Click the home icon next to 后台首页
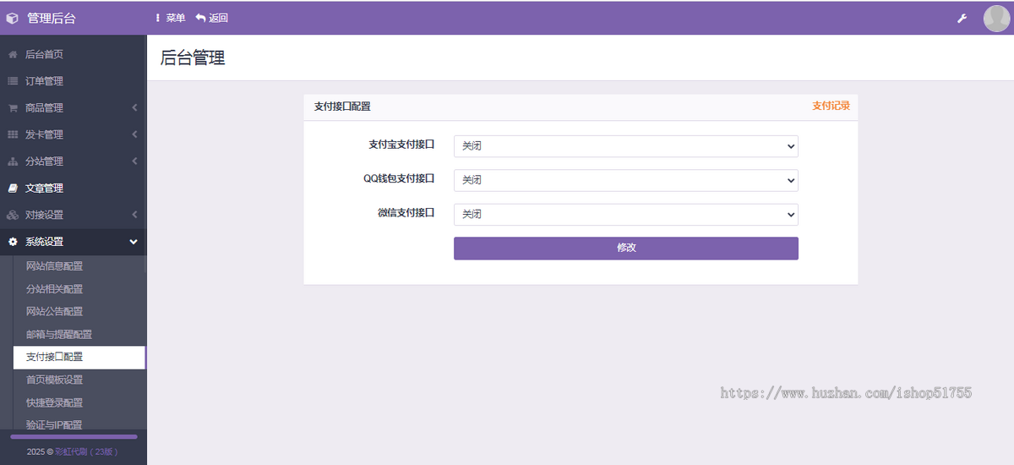1014x465 pixels. coord(13,54)
